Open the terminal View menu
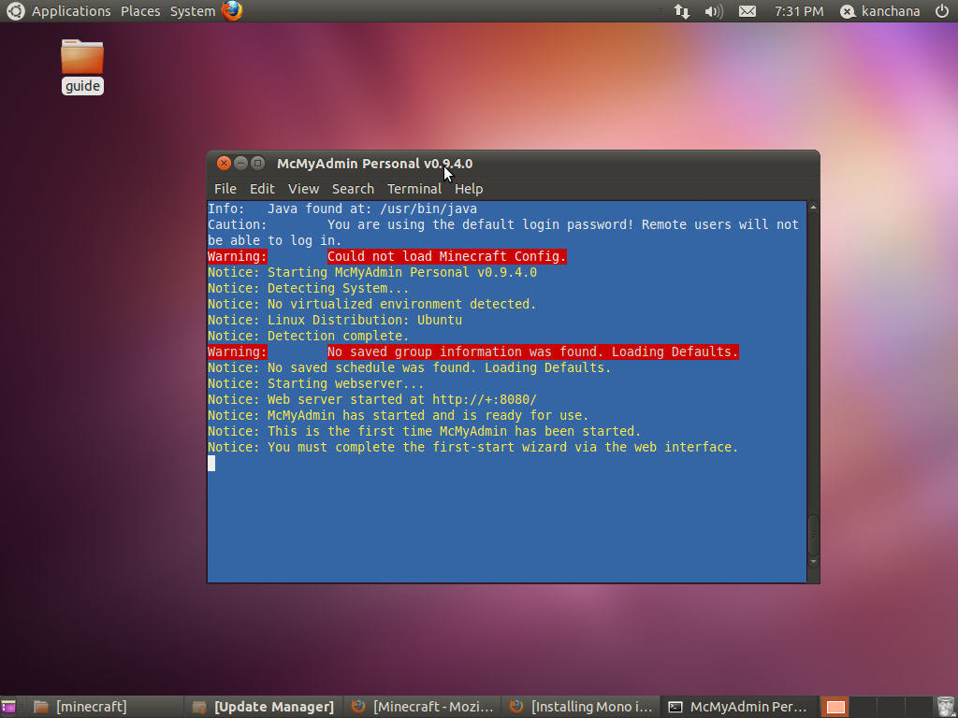The width and height of the screenshot is (958, 718). click(x=304, y=189)
